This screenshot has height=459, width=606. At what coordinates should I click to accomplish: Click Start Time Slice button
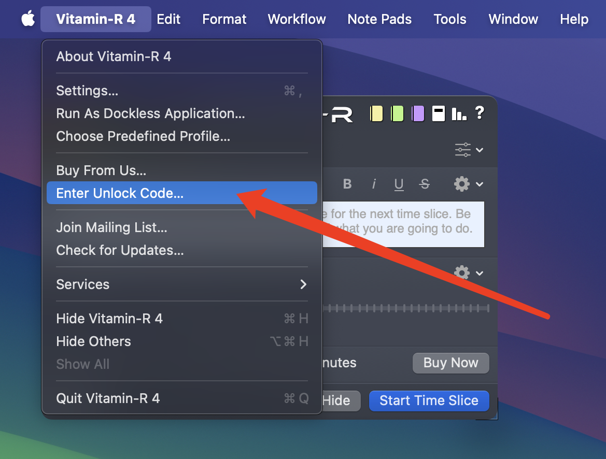point(429,400)
